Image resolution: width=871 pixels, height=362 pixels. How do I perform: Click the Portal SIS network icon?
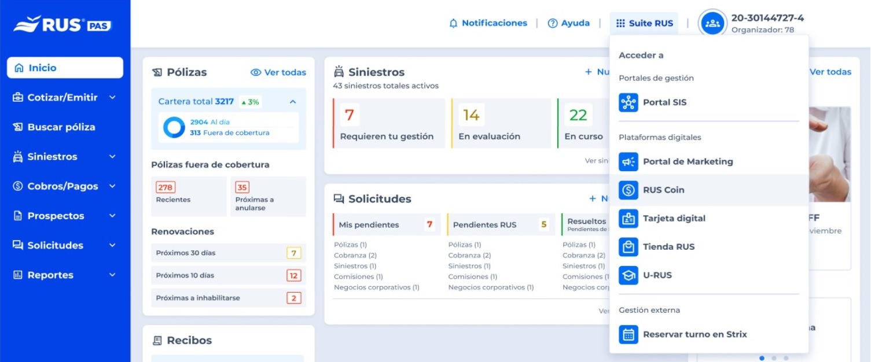[628, 102]
